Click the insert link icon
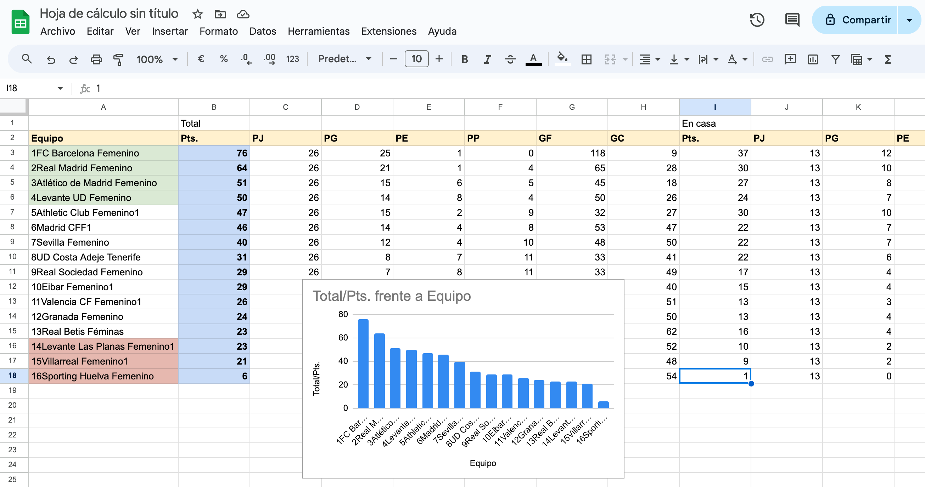Viewport: 925px width, 487px height. coord(767,59)
